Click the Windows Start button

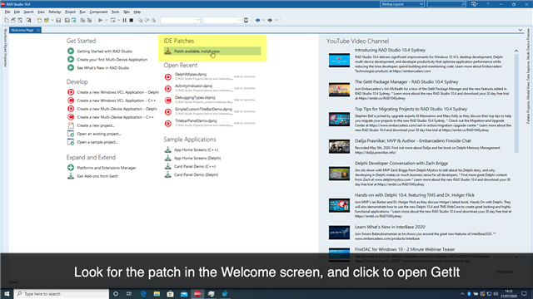click(x=7, y=294)
